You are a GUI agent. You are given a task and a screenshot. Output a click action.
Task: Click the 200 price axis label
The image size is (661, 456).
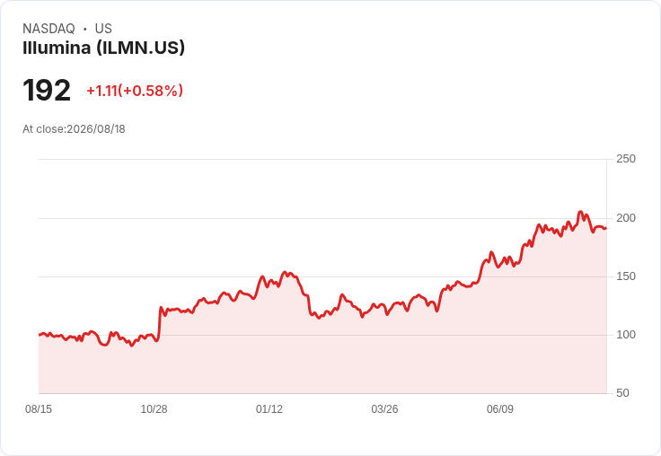tap(626, 218)
